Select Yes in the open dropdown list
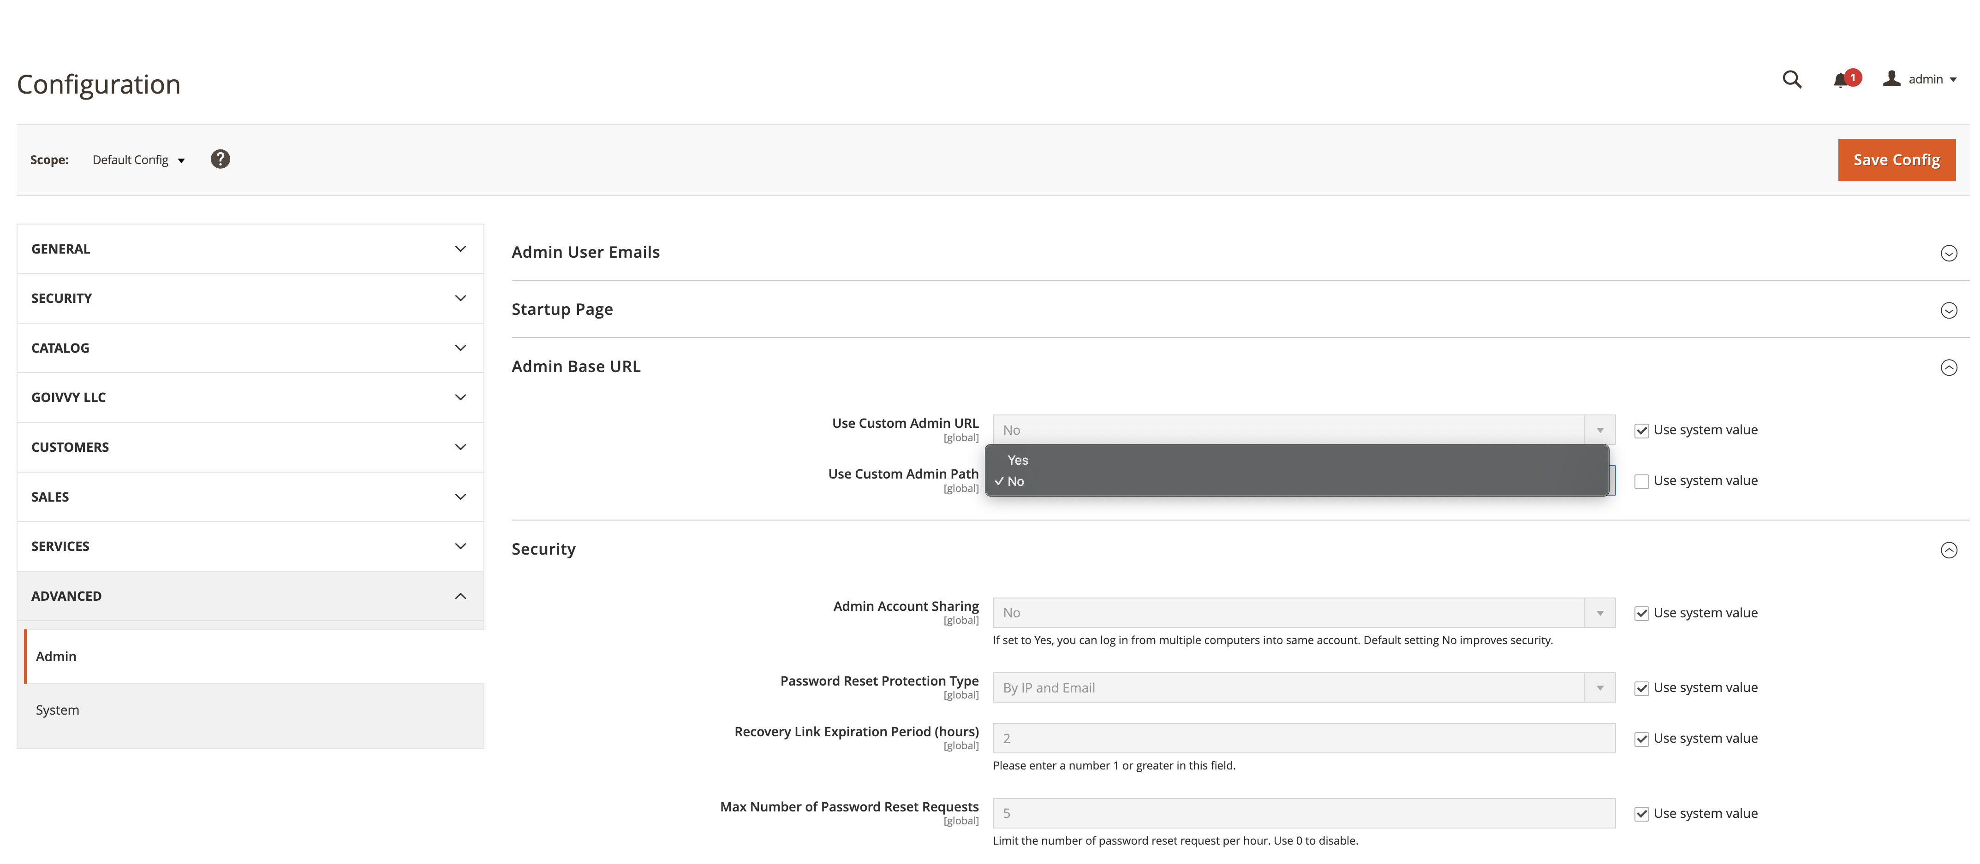The image size is (1980, 864). pyautogui.click(x=1018, y=460)
